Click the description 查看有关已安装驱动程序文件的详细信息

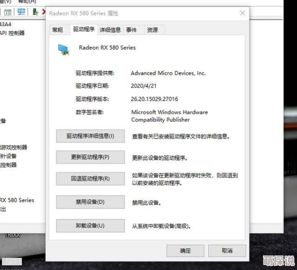point(181,136)
